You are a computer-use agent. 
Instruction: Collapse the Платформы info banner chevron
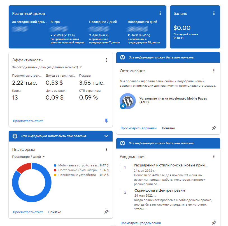[x=106, y=136]
